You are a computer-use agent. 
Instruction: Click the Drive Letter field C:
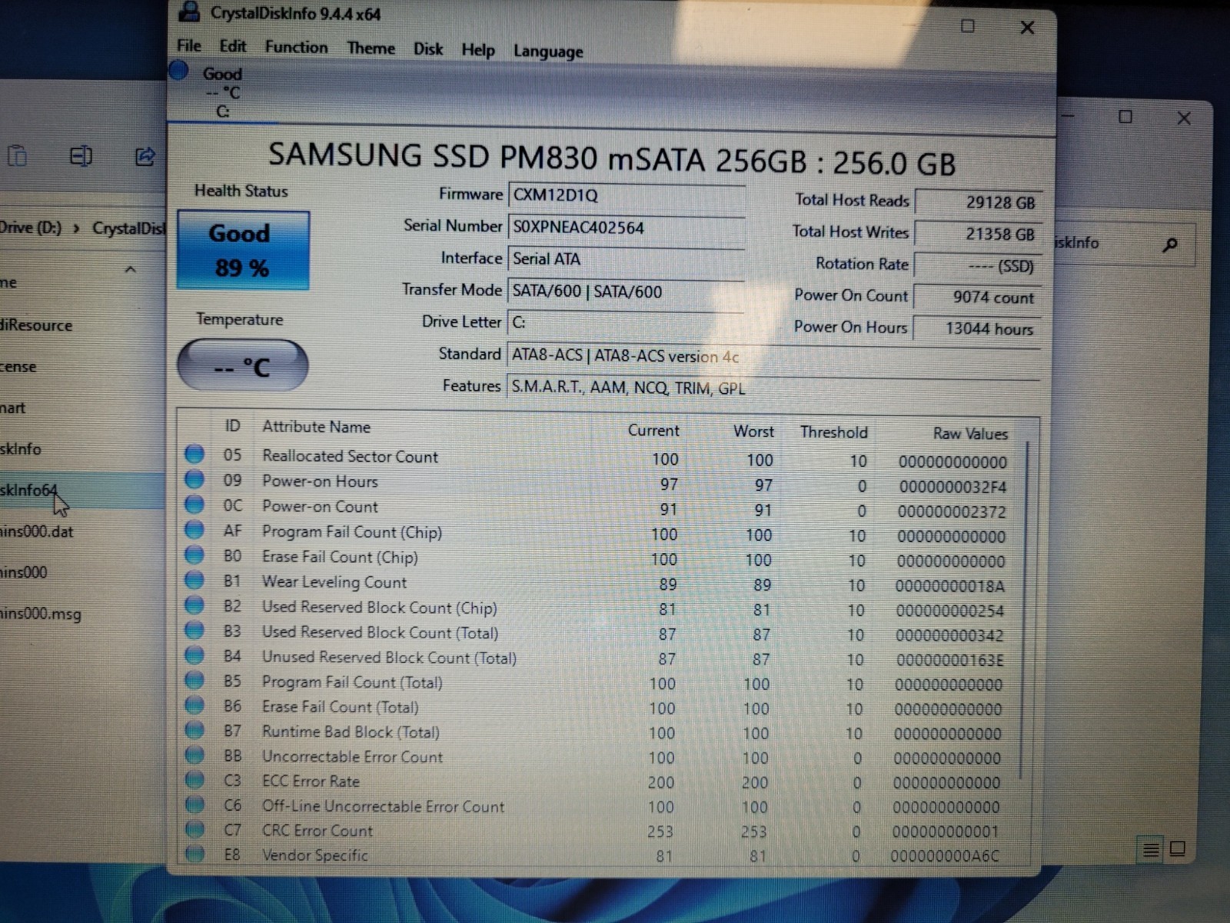(x=626, y=323)
